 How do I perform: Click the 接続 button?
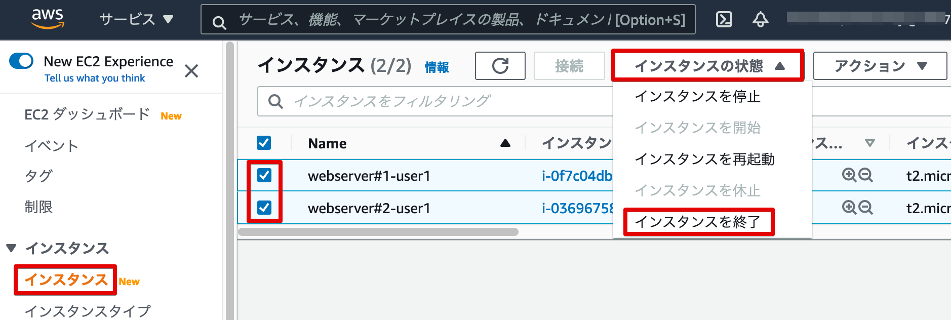point(569,66)
